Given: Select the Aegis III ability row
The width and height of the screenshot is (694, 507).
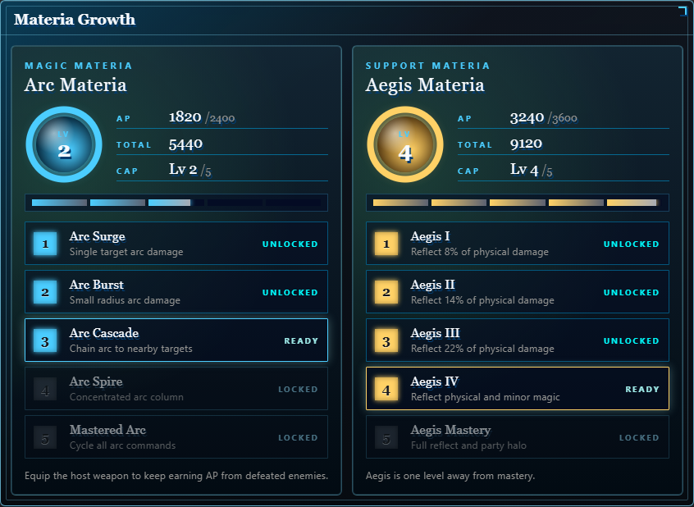Looking at the screenshot, I should click(x=518, y=340).
